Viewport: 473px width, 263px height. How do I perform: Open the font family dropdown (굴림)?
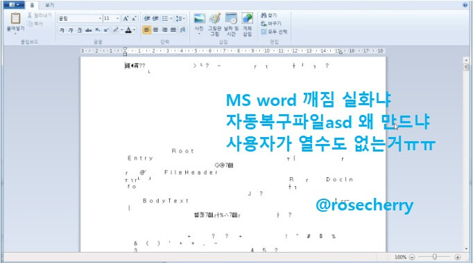tap(100, 19)
